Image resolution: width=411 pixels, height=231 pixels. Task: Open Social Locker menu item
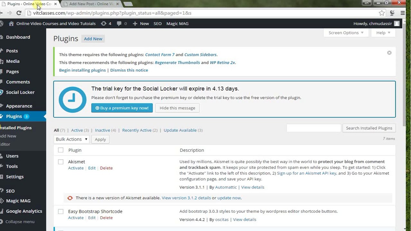(x=20, y=92)
